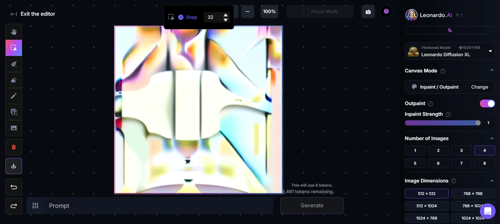Select the Pan hand tool
This screenshot has height=224, width=500.
coord(14,32)
